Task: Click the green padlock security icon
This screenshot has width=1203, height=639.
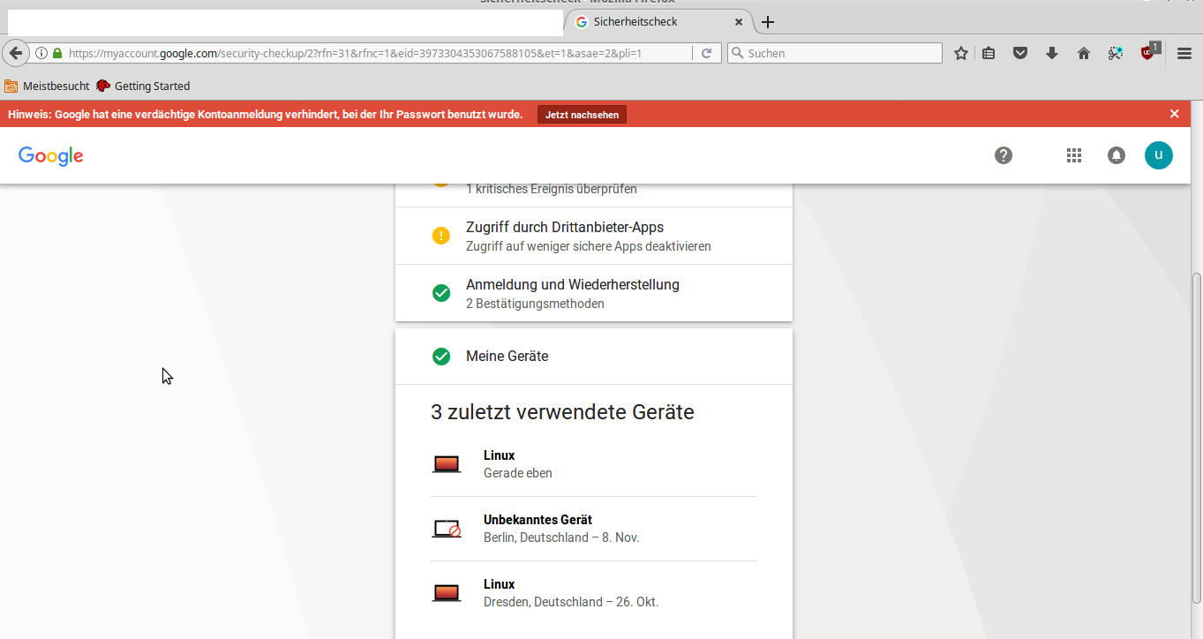Action: coord(57,53)
